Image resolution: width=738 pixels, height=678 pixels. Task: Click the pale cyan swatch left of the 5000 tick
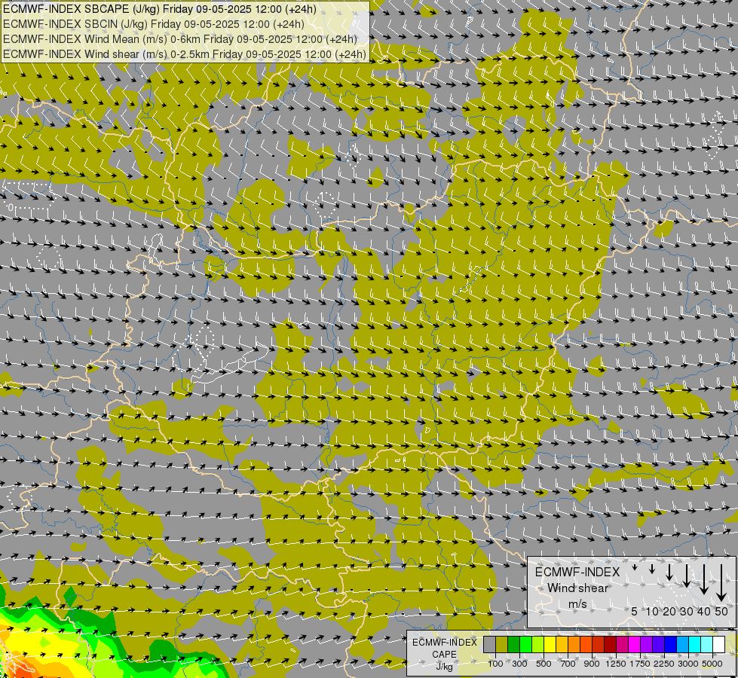click(x=707, y=645)
